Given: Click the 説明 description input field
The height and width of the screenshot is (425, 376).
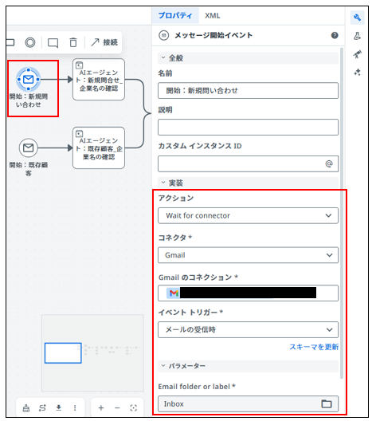Looking at the screenshot, I should pyautogui.click(x=248, y=127).
